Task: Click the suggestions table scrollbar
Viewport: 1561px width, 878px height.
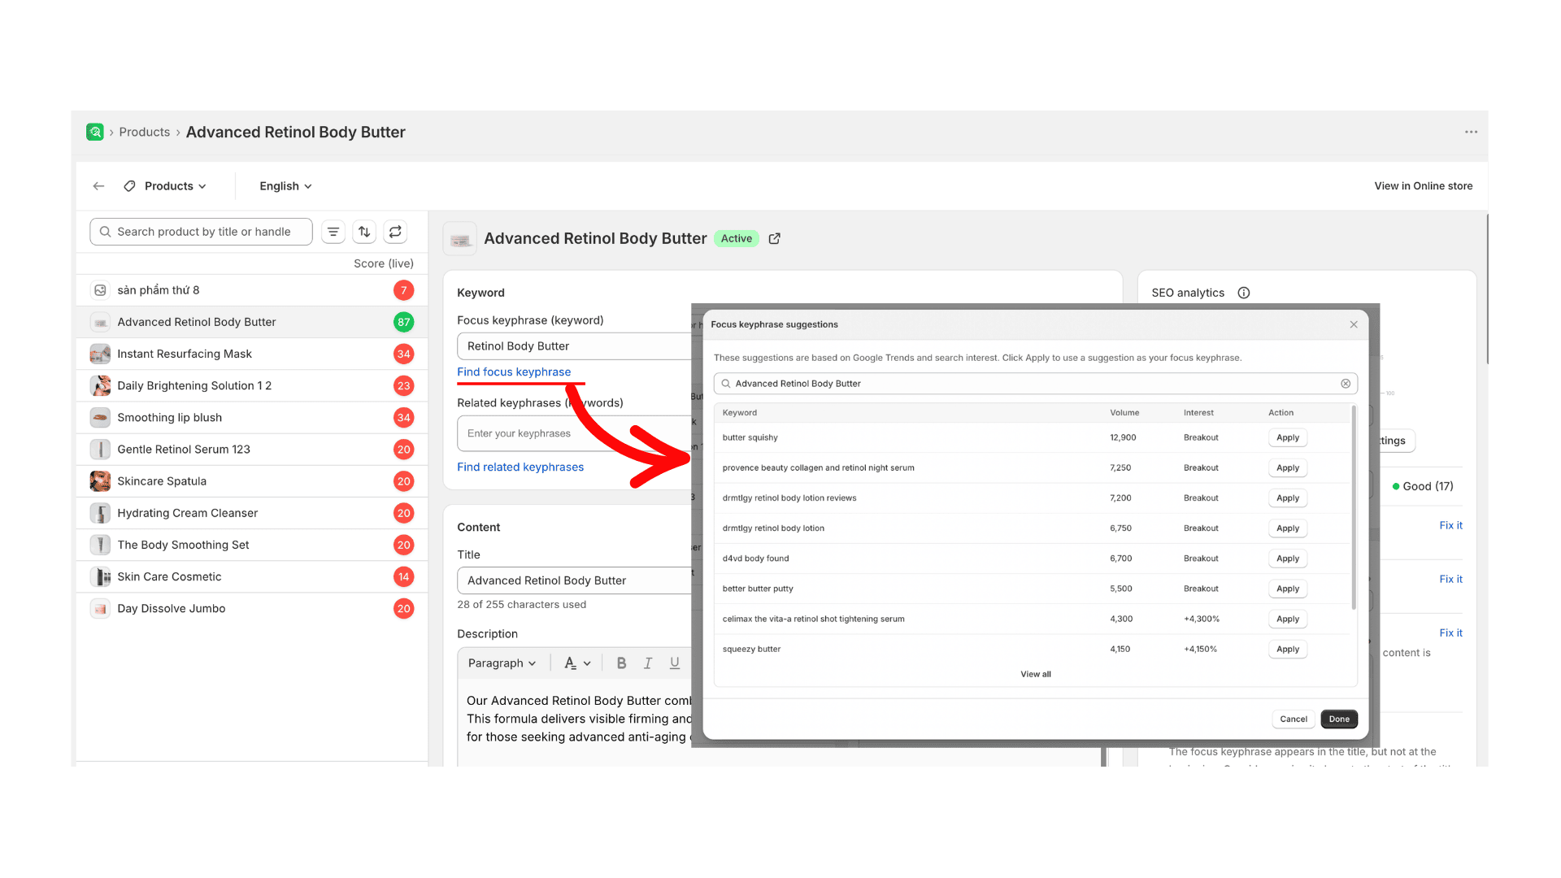Action: pyautogui.click(x=1354, y=507)
